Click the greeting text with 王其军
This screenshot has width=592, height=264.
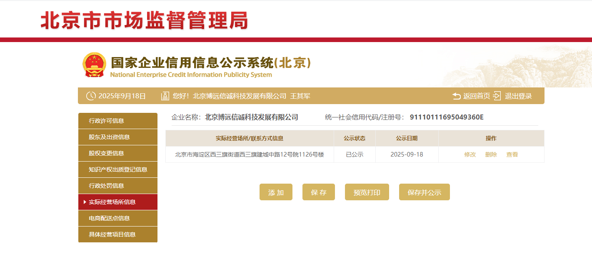tap(242, 96)
